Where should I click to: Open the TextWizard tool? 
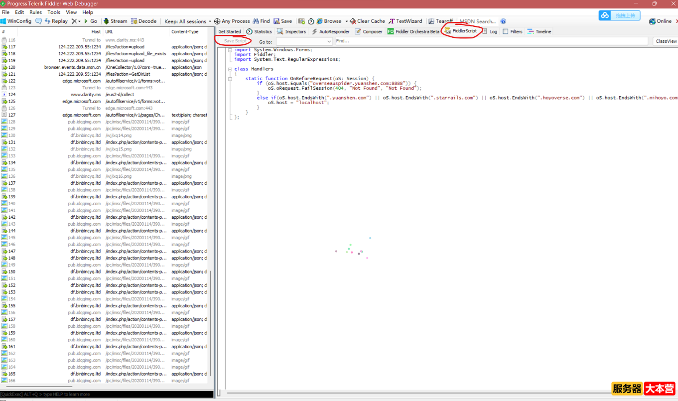coord(406,21)
